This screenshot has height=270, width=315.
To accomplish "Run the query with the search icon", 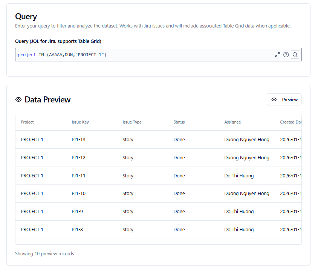I will coord(295,55).
